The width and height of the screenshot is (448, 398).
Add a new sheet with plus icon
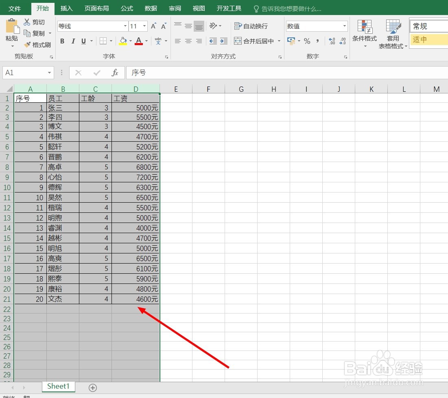(x=93, y=388)
